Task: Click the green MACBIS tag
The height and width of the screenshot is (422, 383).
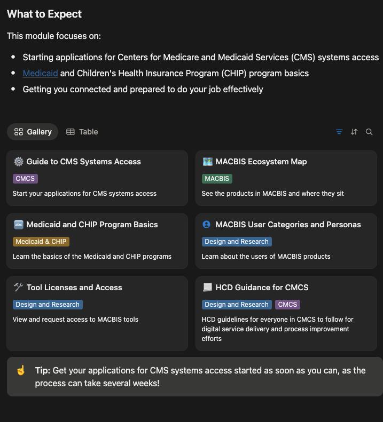Action: (217, 179)
